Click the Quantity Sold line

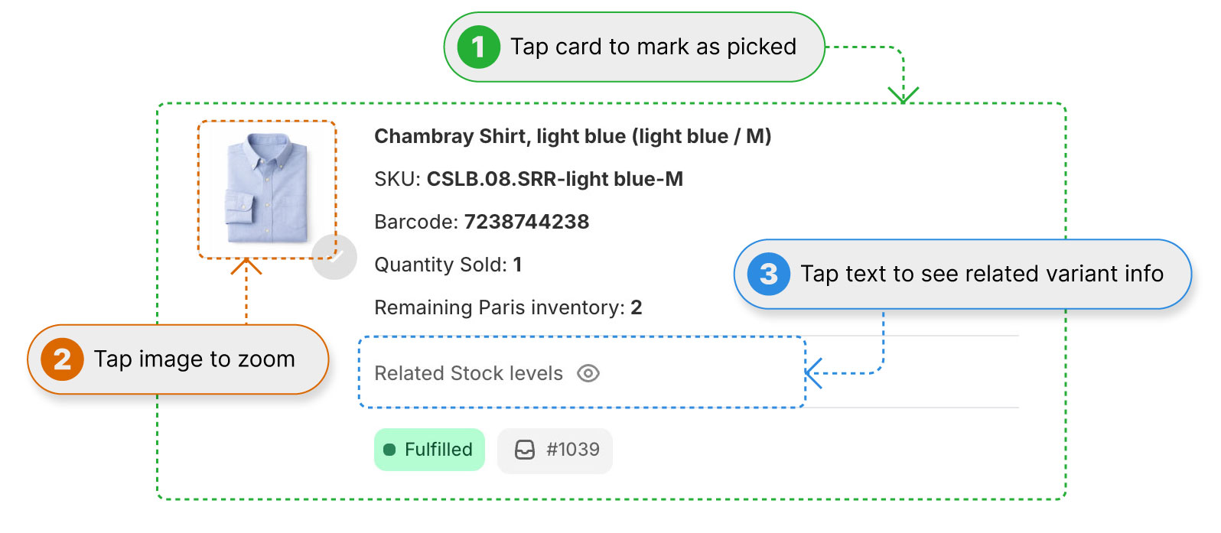point(448,265)
